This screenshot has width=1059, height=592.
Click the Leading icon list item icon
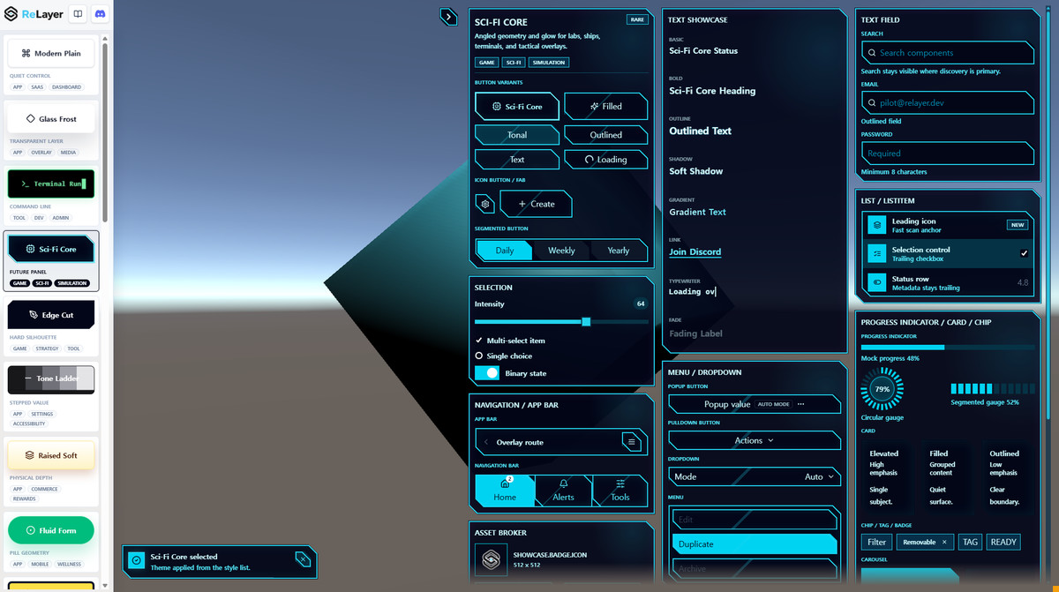coord(876,225)
